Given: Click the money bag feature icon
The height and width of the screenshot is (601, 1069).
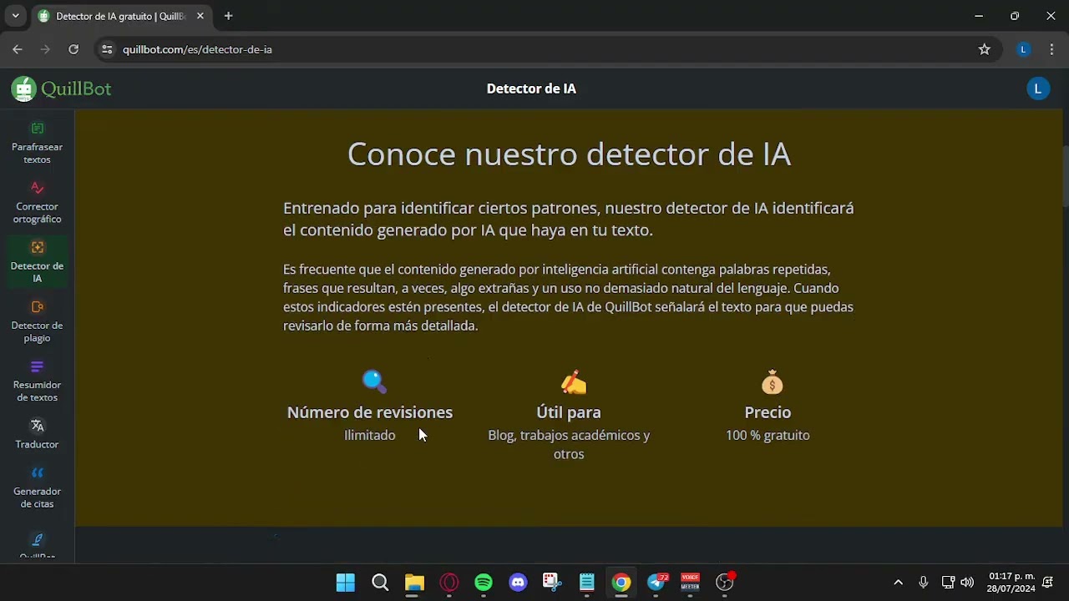Looking at the screenshot, I should (773, 382).
